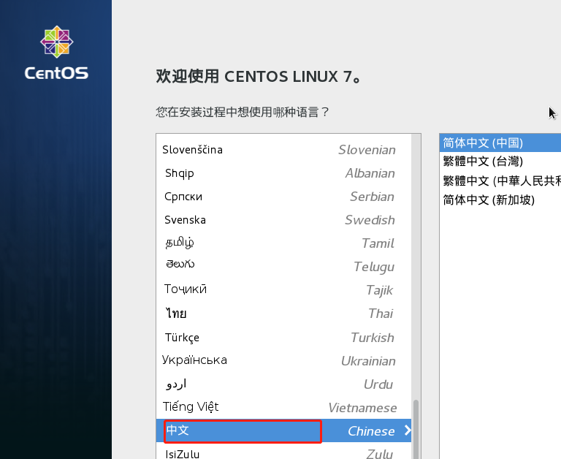This screenshot has width=561, height=459.
Task: Click the language list scrollbar thumb
Action: [416, 429]
